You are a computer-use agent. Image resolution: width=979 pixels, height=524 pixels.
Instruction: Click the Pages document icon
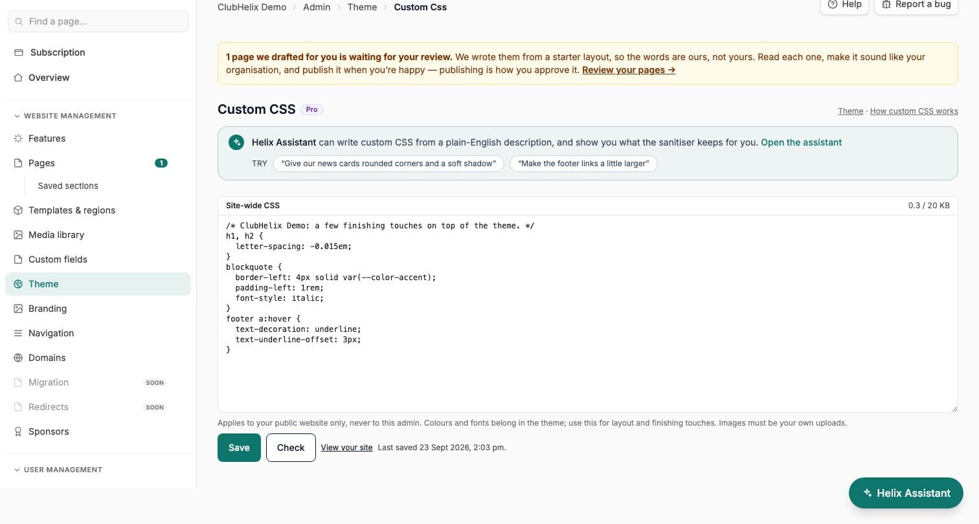click(18, 163)
